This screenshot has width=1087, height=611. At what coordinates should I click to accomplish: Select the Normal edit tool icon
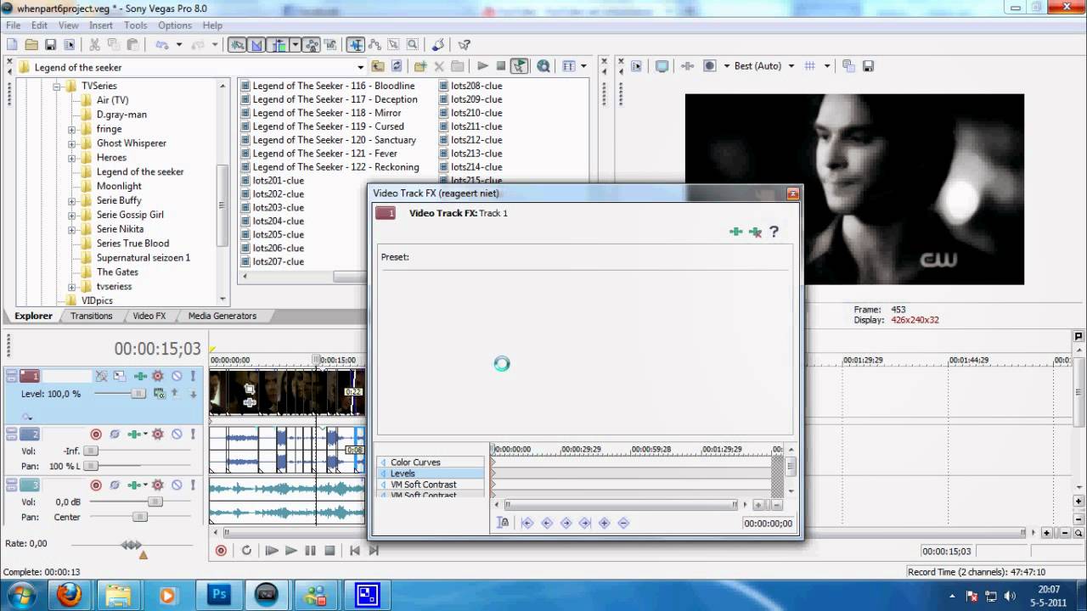[356, 45]
